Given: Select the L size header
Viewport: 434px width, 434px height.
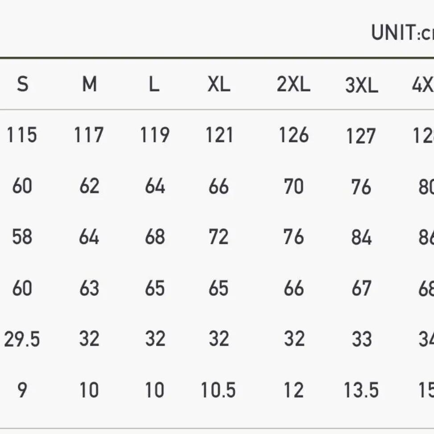Looking at the screenshot, I should tap(154, 84).
